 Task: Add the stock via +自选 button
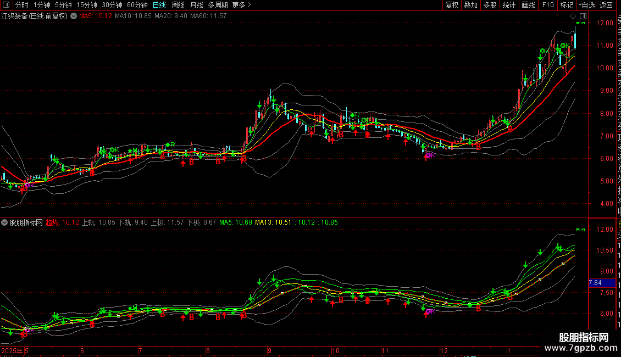586,5
